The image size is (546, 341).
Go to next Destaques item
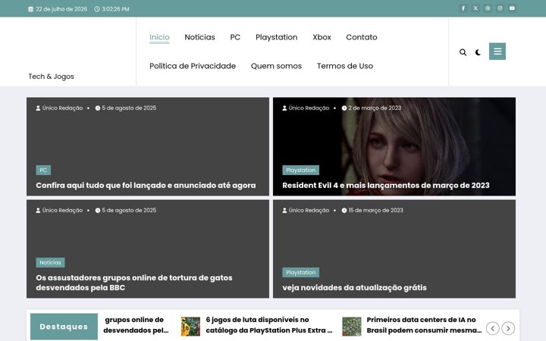pos(508,328)
